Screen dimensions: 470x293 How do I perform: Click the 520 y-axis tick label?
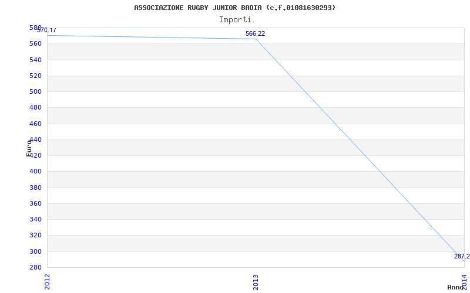click(x=35, y=76)
